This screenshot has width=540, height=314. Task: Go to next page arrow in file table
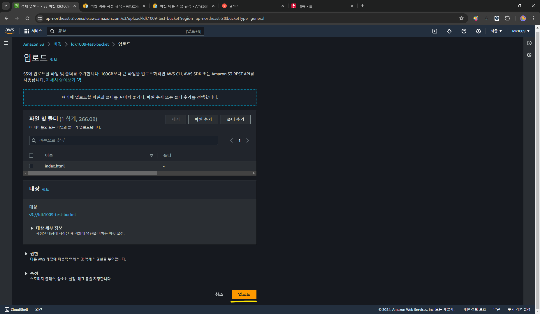pos(248,140)
